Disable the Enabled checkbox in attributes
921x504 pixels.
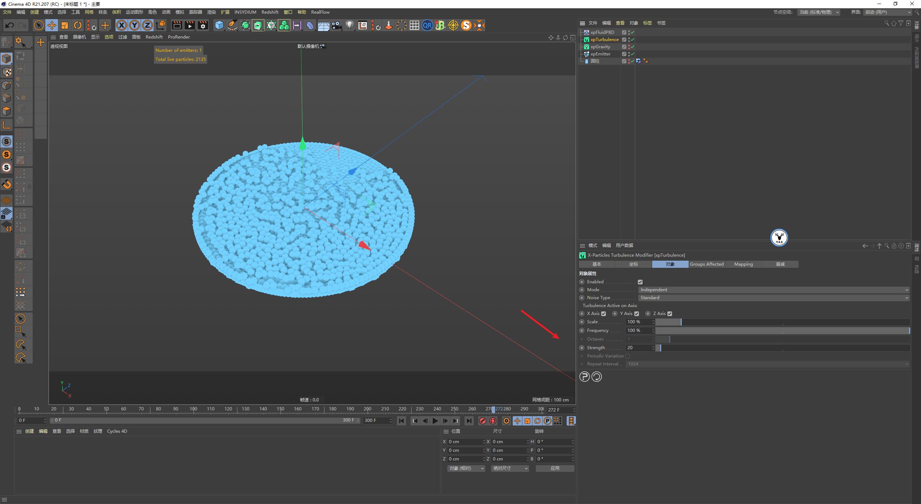click(640, 282)
